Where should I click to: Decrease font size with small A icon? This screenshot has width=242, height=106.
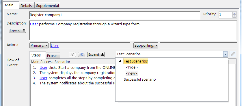coord(72,54)
